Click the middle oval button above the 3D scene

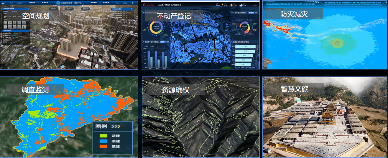[x=70, y=9]
